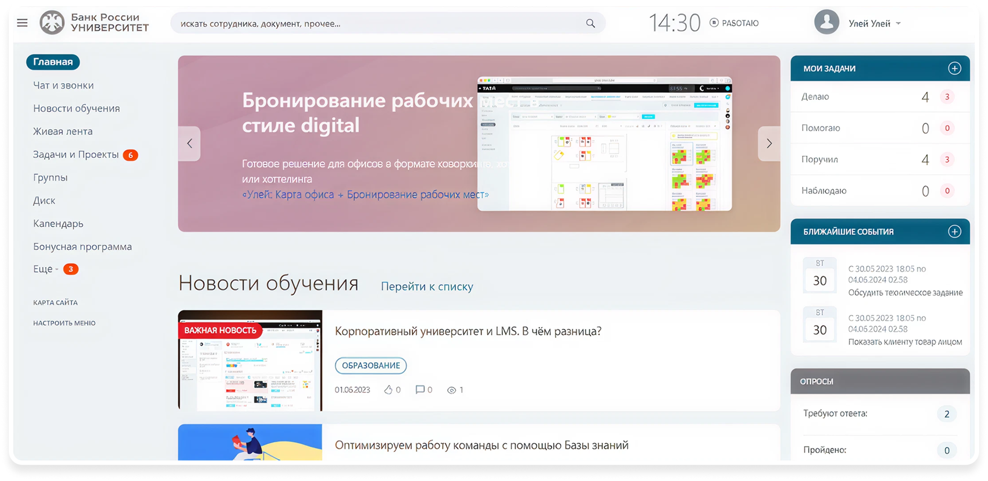
Task: Click the 14:30 clock display
Action: [x=674, y=23]
